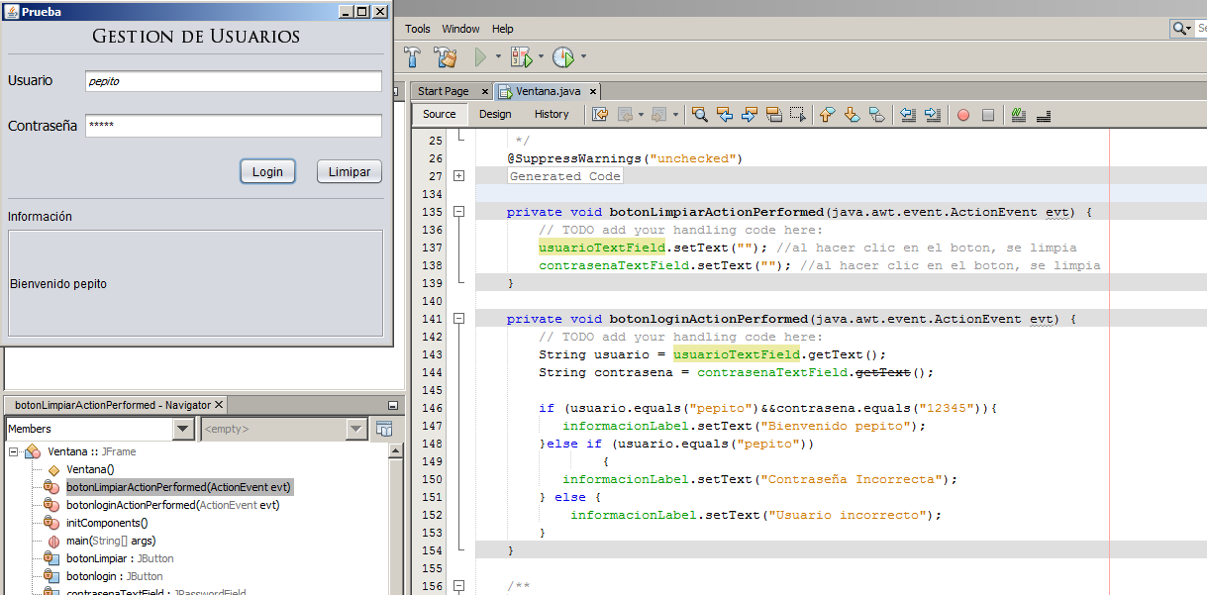Screen dimensions: 1207x595
Task: Click inside the Usuario text field
Action: 233,81
